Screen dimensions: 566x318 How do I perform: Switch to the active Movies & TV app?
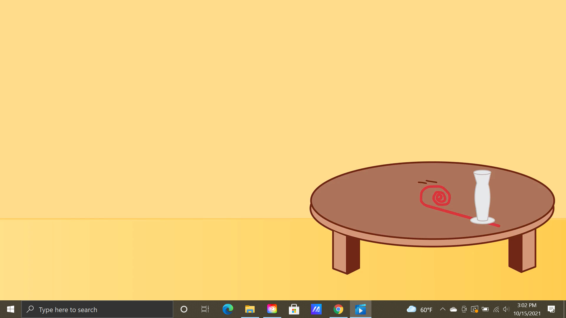(361, 309)
